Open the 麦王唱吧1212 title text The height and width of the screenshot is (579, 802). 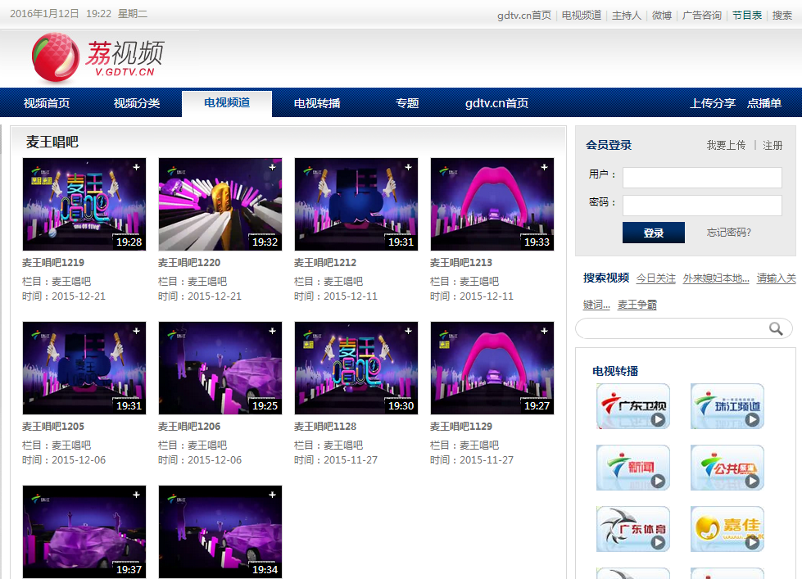tap(325, 263)
